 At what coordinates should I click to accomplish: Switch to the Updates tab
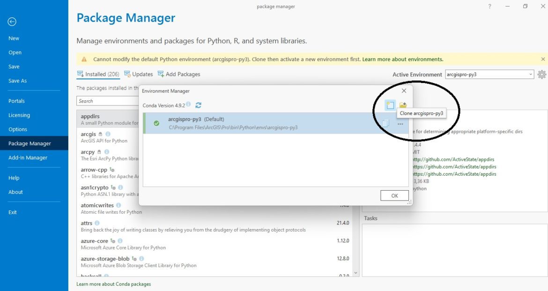(138, 74)
